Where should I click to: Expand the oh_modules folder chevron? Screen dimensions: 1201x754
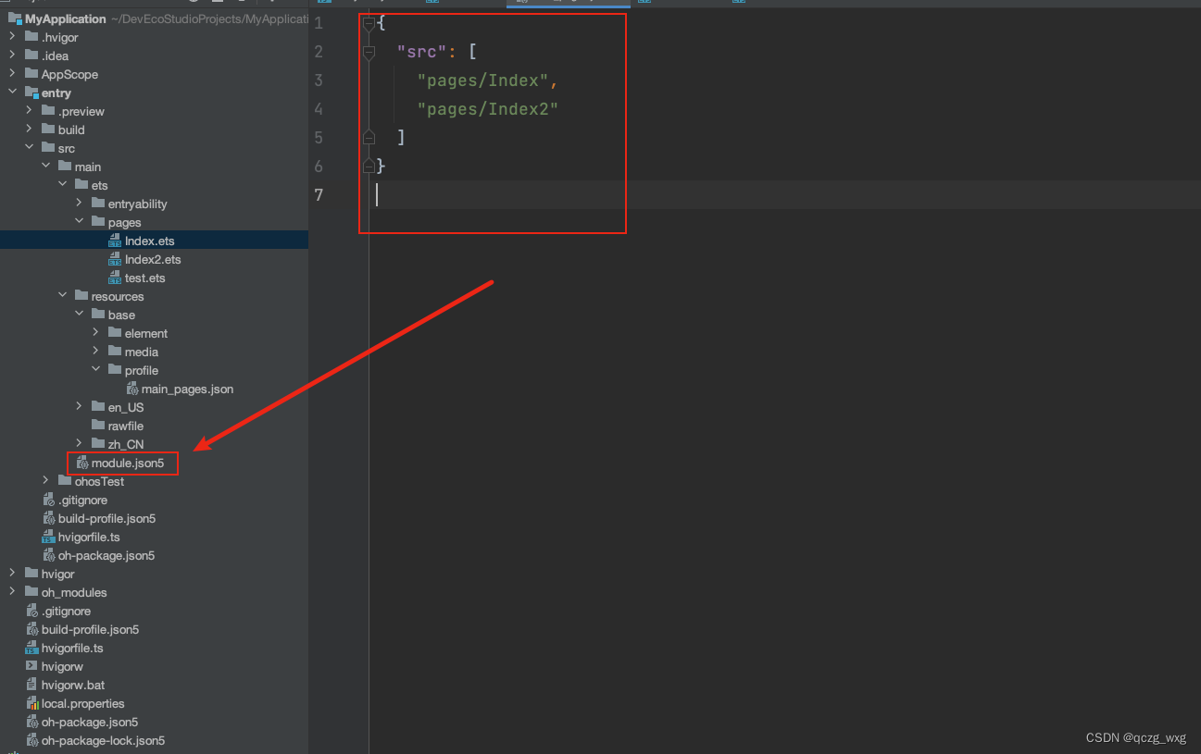[x=12, y=592]
